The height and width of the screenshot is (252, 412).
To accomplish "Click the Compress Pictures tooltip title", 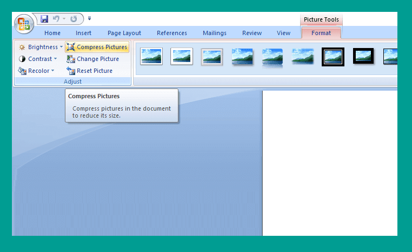I will [94, 96].
